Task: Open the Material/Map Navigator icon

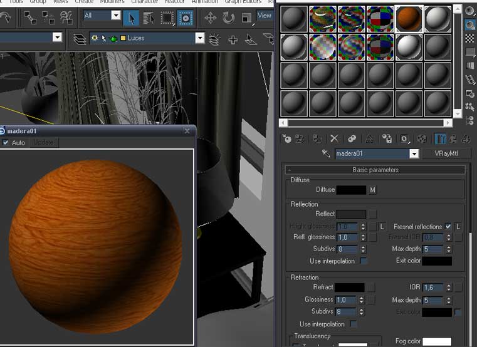Action: coord(469,120)
